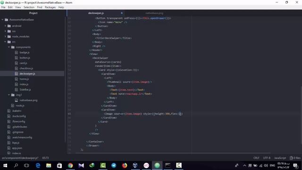Click the badge.js file icon
This screenshot has width=302, height=170.
coord(17,52)
